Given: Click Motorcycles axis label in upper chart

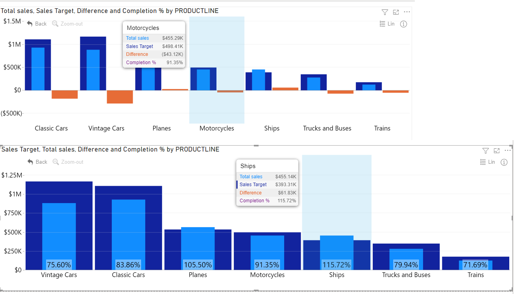Looking at the screenshot, I should pyautogui.click(x=217, y=128).
